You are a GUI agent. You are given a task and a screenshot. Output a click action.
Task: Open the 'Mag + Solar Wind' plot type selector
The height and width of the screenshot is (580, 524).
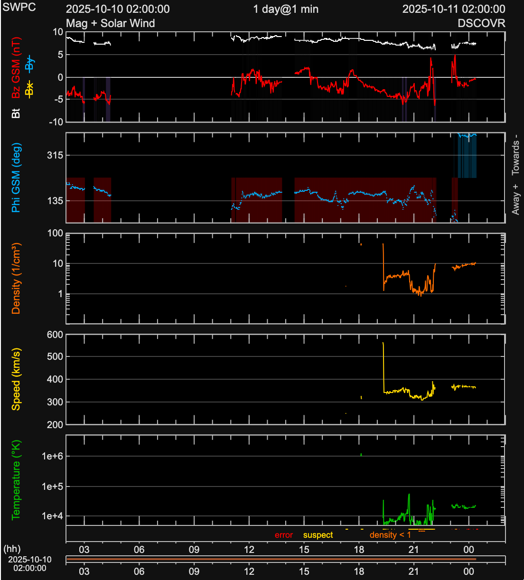pos(111,23)
